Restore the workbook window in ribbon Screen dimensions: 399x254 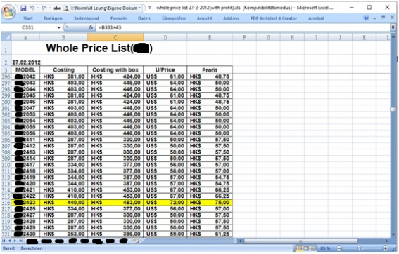click(x=384, y=18)
